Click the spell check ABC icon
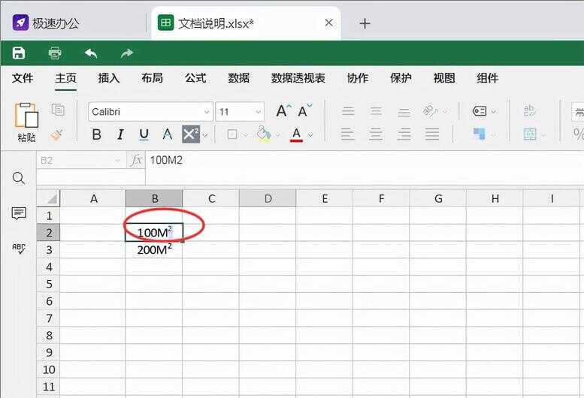Viewport: 584px width, 398px height. coord(19,249)
